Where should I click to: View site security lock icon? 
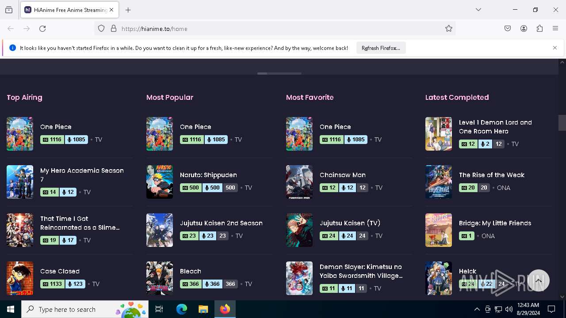[114, 29]
